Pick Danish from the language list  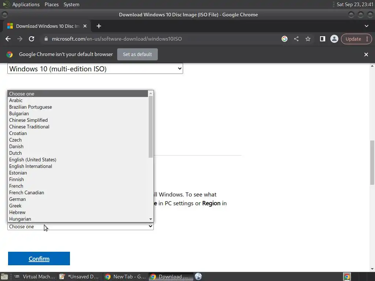[78, 146]
